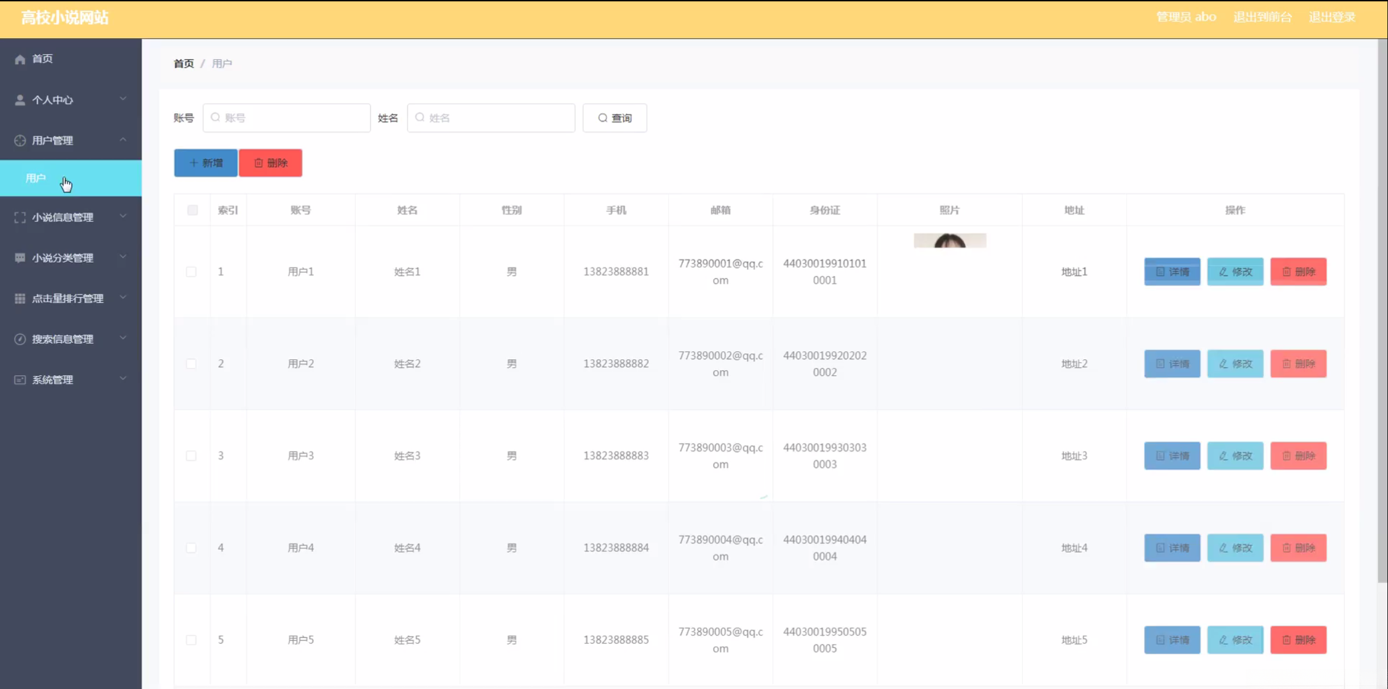Screen dimensions: 1388x689
Task: Click the 搜索信息管理 compass icon
Action: [20, 339]
